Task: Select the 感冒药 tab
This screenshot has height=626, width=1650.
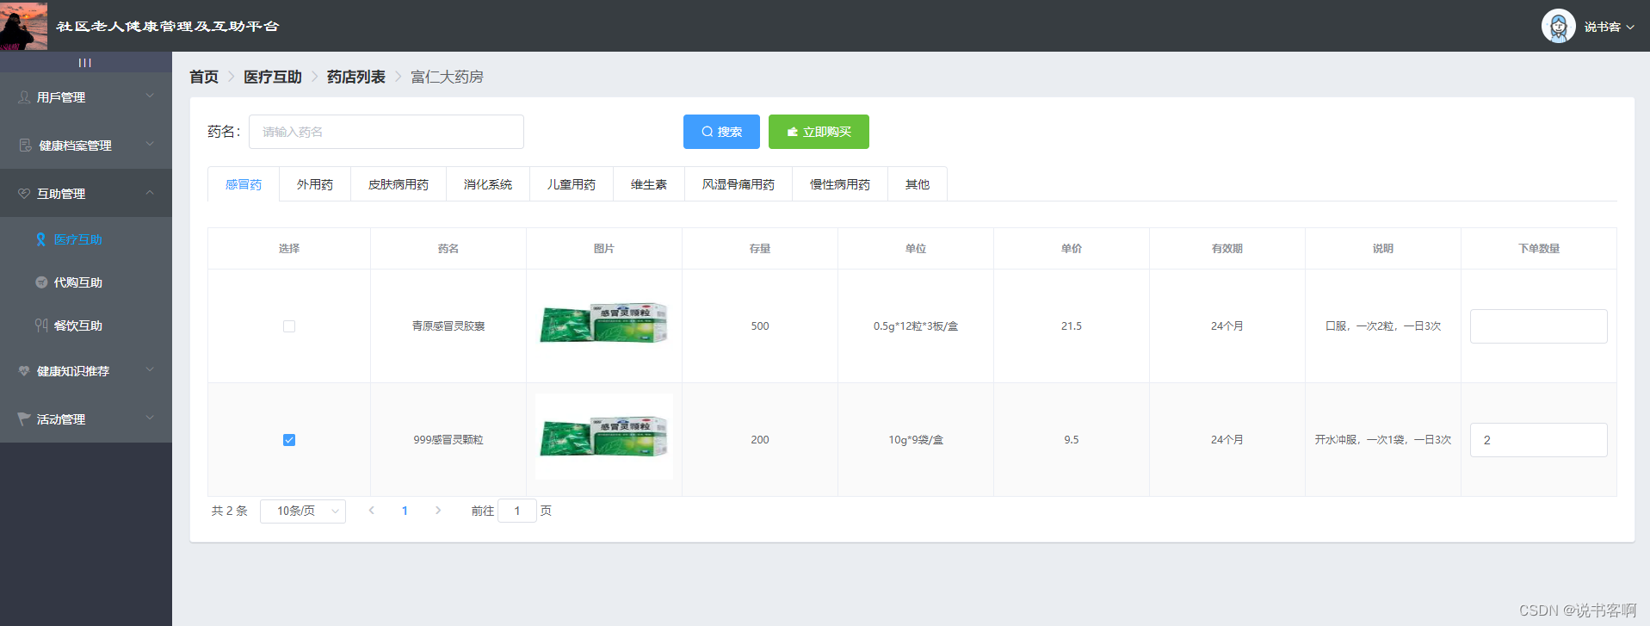Action: click(244, 184)
